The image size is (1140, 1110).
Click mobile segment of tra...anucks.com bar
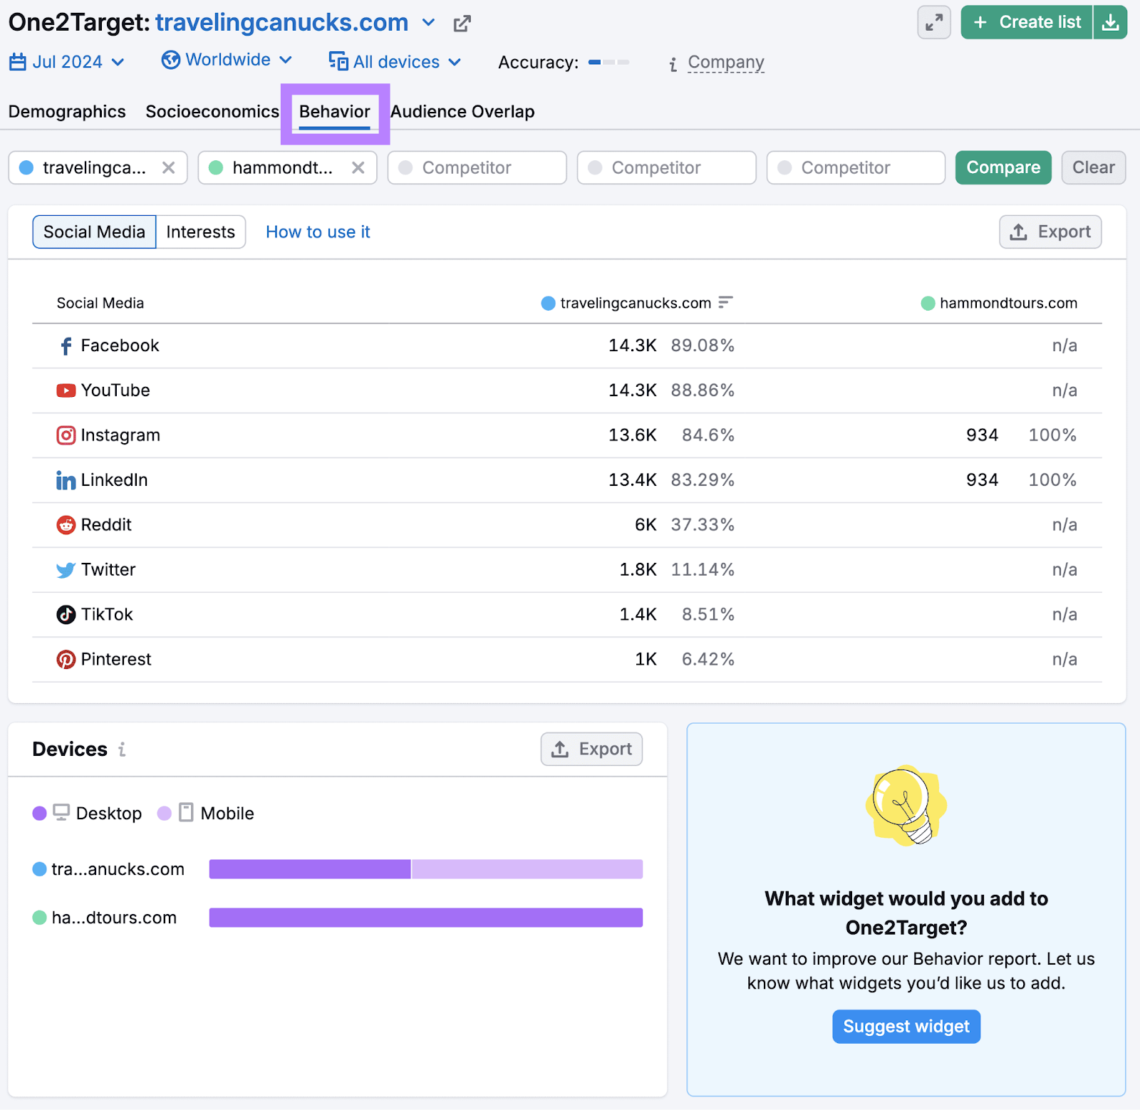click(527, 869)
